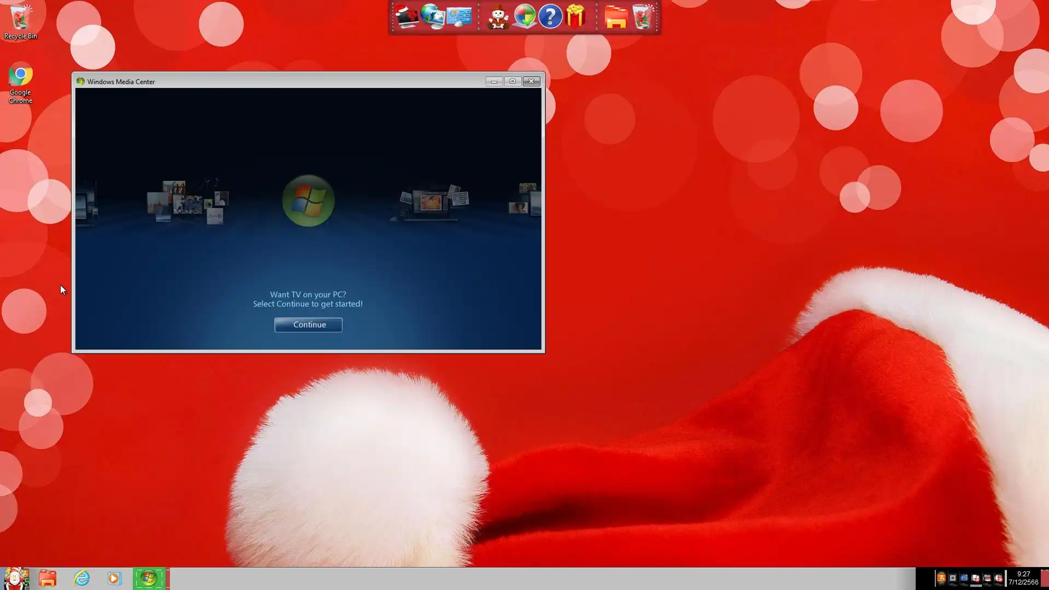This screenshot has width=1049, height=590.
Task: Click the snowman icon in the top dock
Action: (498, 17)
